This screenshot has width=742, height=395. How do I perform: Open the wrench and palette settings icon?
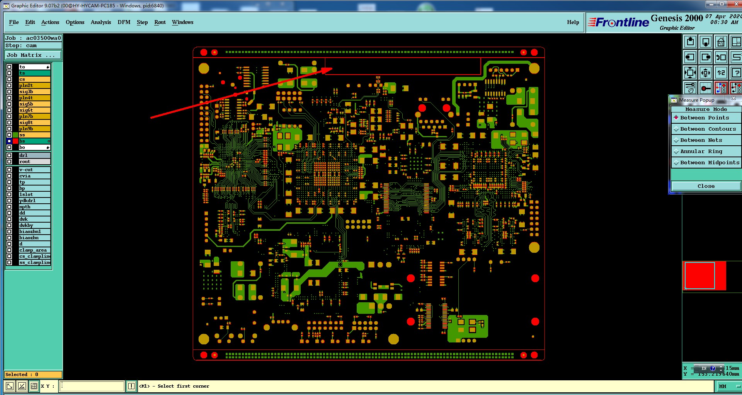pos(690,88)
